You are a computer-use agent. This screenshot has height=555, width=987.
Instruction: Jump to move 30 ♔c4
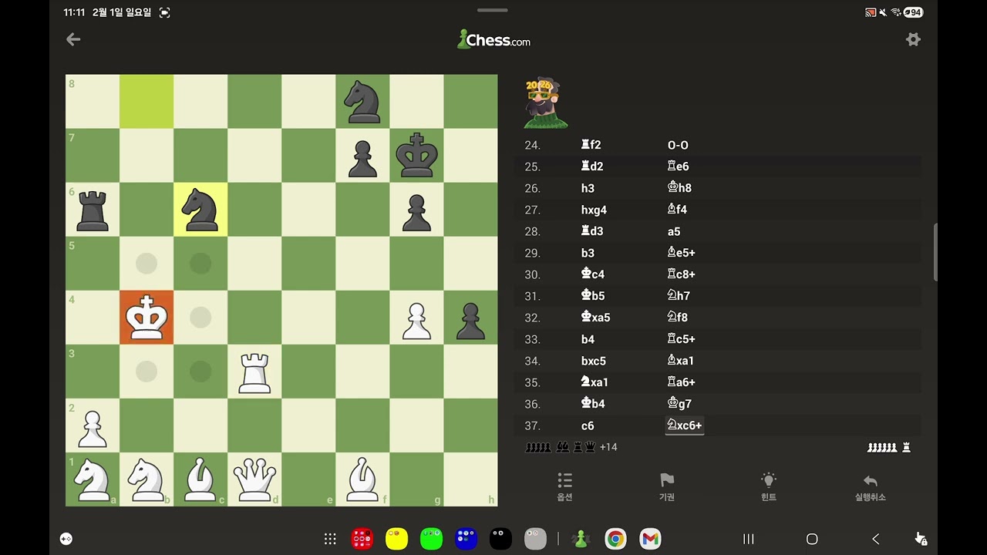(x=592, y=274)
